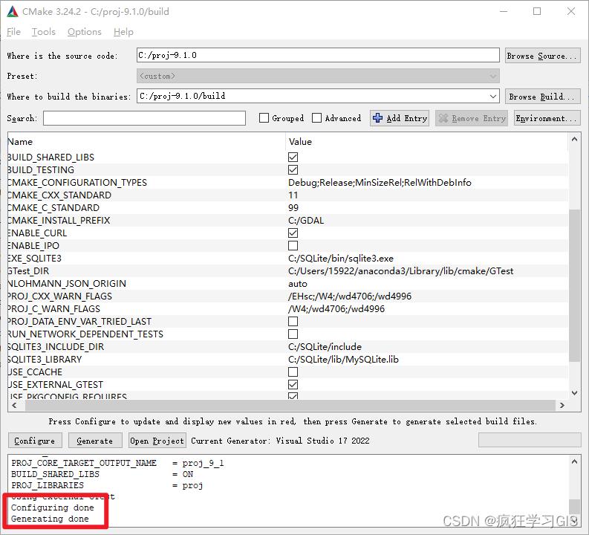Open the File menu
The height and width of the screenshot is (535, 589).
(x=13, y=32)
